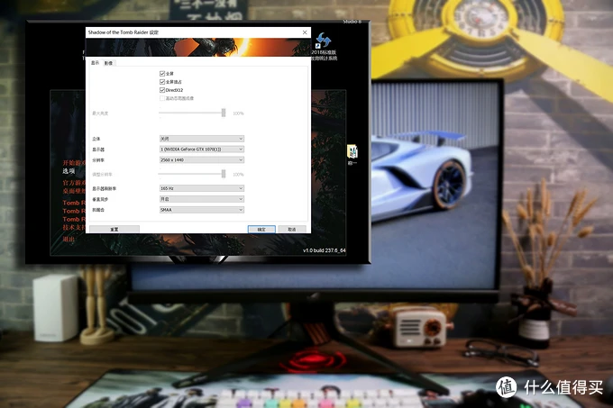This screenshot has width=613, height=408.
Task: Open the NVIDIA GeForce GTX 1070 display dropdown
Action: 202,150
